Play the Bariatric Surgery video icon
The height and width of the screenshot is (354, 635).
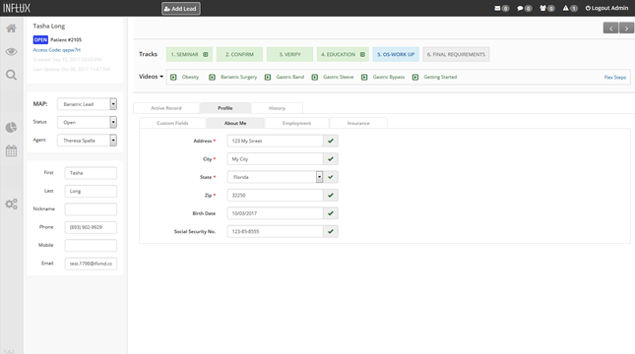[x=212, y=77]
